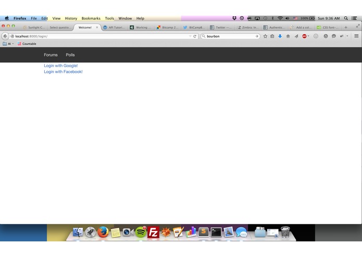Open the History menu
This screenshot has width=362, height=257.
click(x=71, y=18)
